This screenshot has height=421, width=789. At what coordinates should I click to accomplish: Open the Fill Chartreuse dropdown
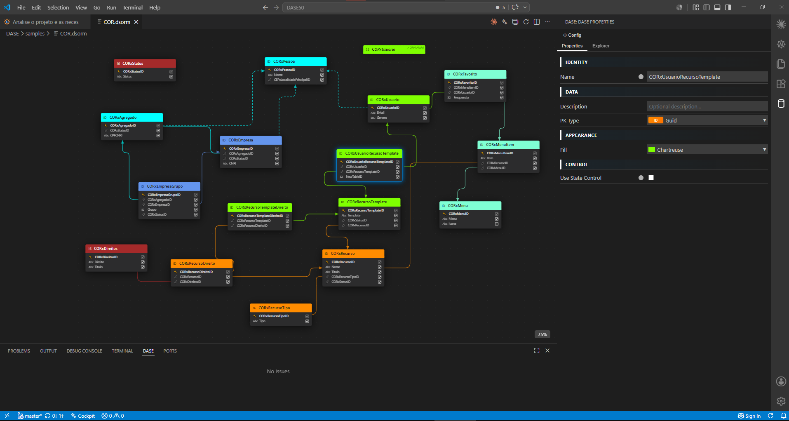[707, 150]
